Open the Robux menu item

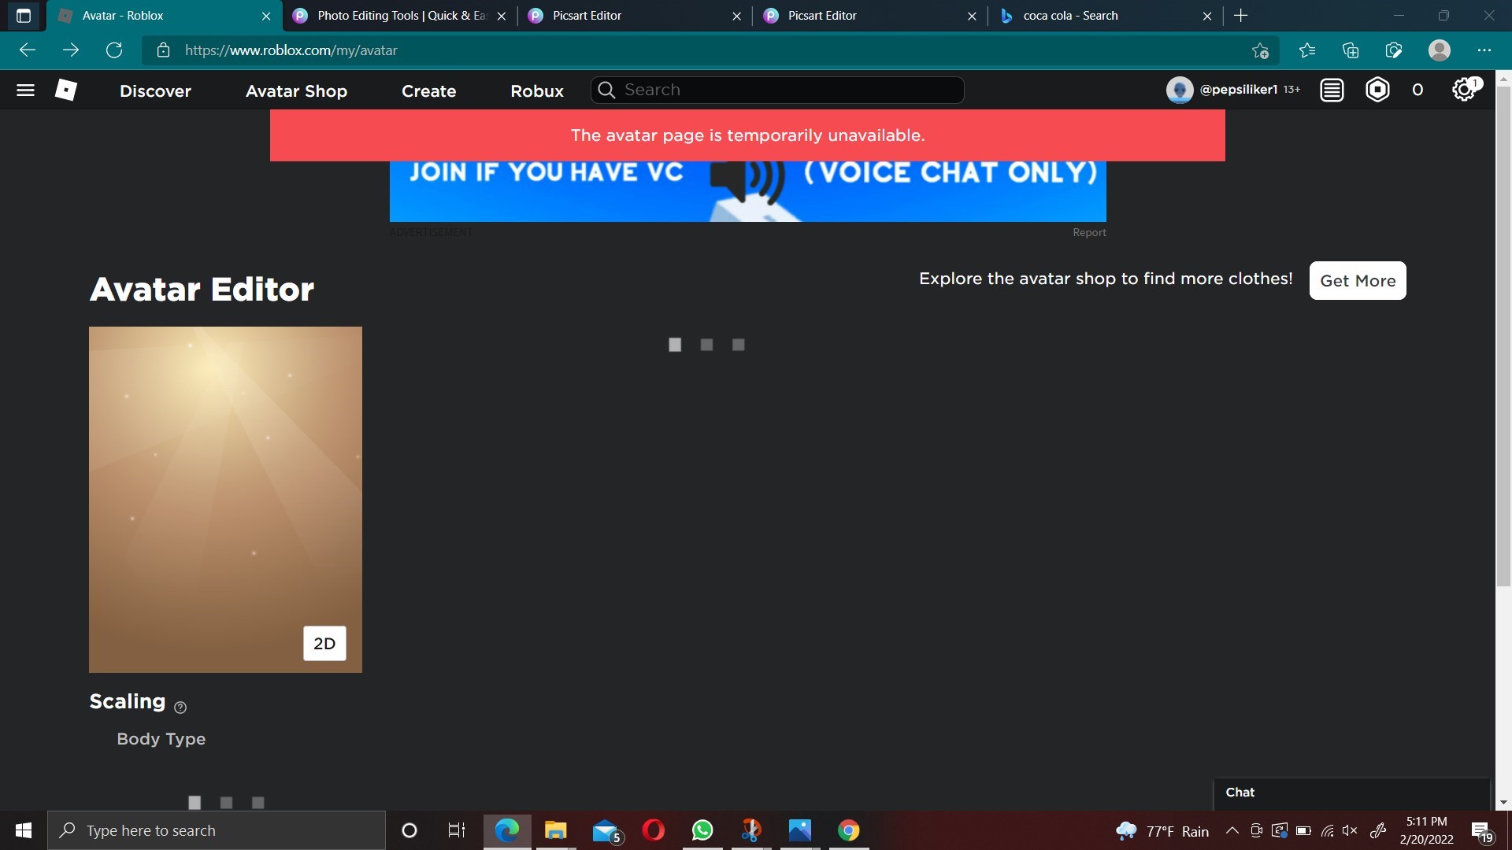pyautogui.click(x=537, y=91)
